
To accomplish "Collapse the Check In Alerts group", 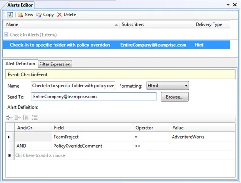I will (x=6, y=34).
